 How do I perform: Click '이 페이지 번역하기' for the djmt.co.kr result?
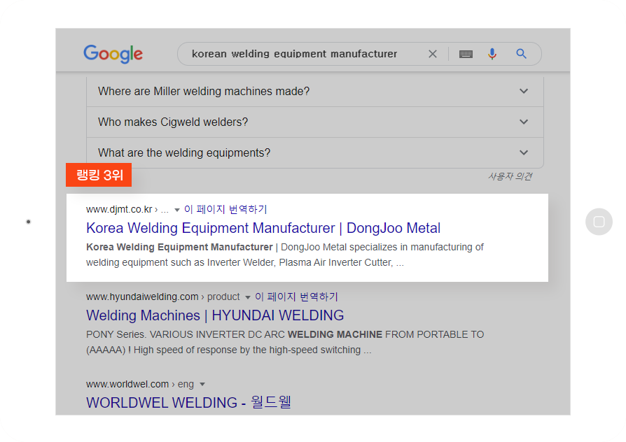point(225,209)
